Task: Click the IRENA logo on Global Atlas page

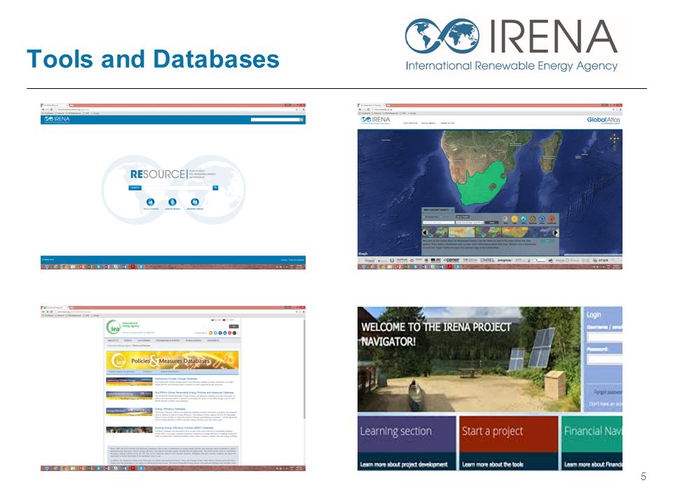Action: (x=376, y=120)
